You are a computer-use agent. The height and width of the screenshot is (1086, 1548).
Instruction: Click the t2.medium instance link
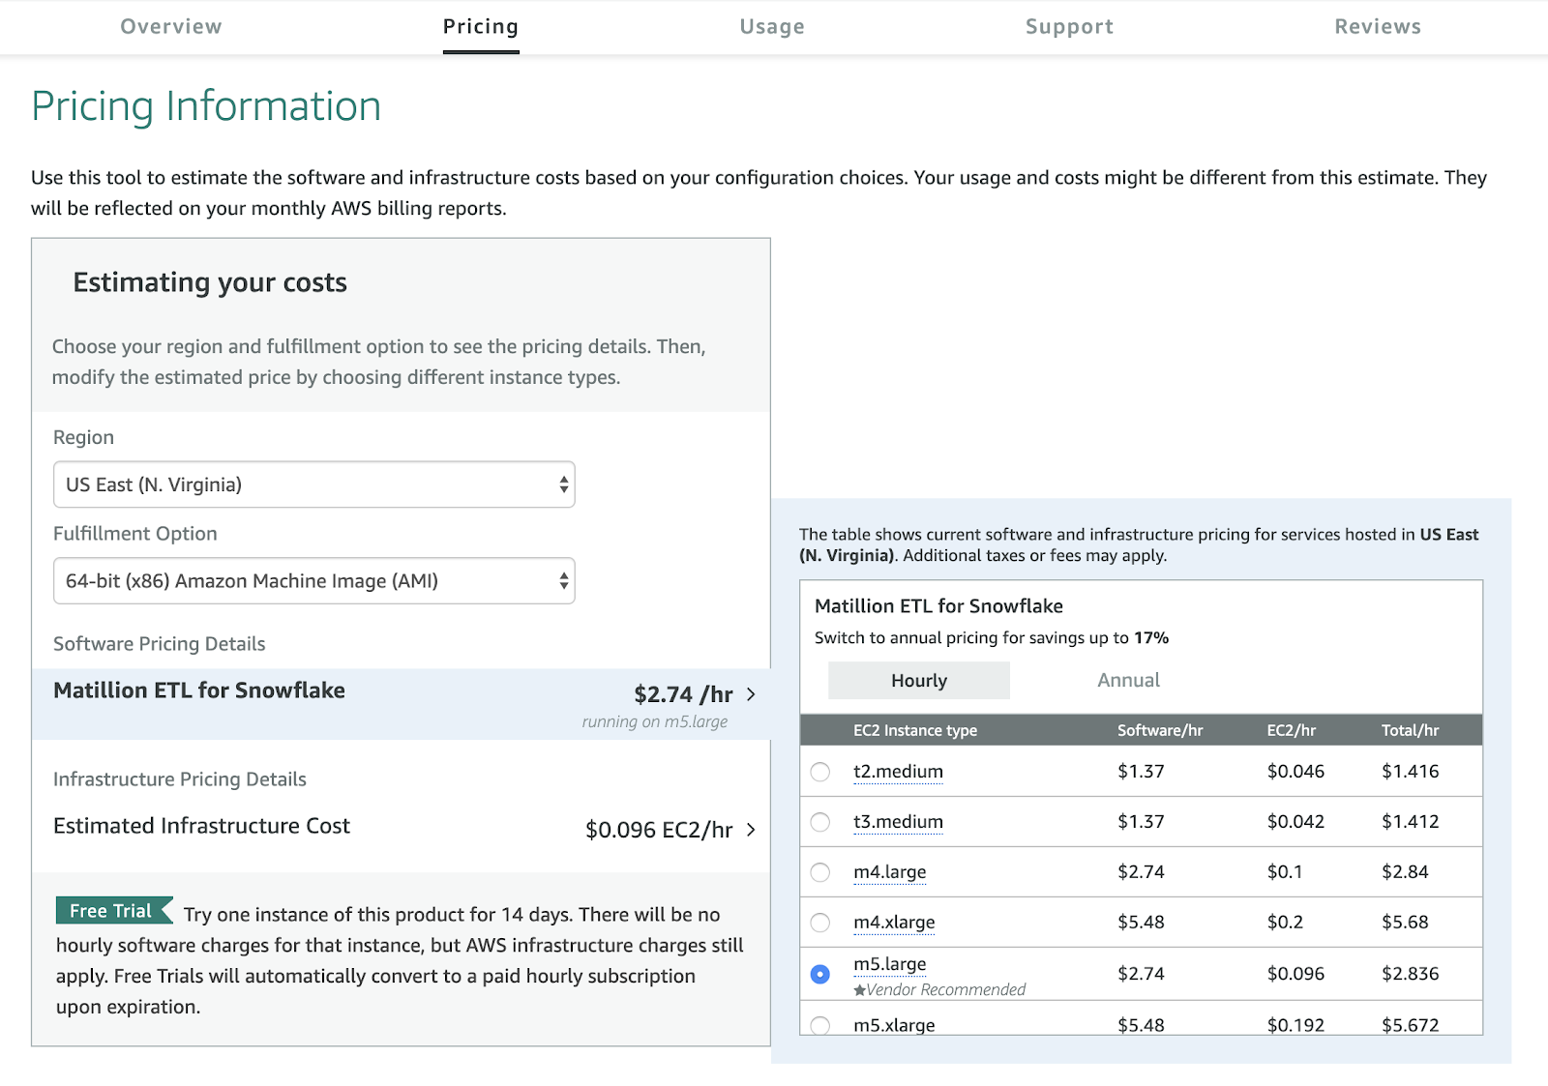click(x=898, y=772)
